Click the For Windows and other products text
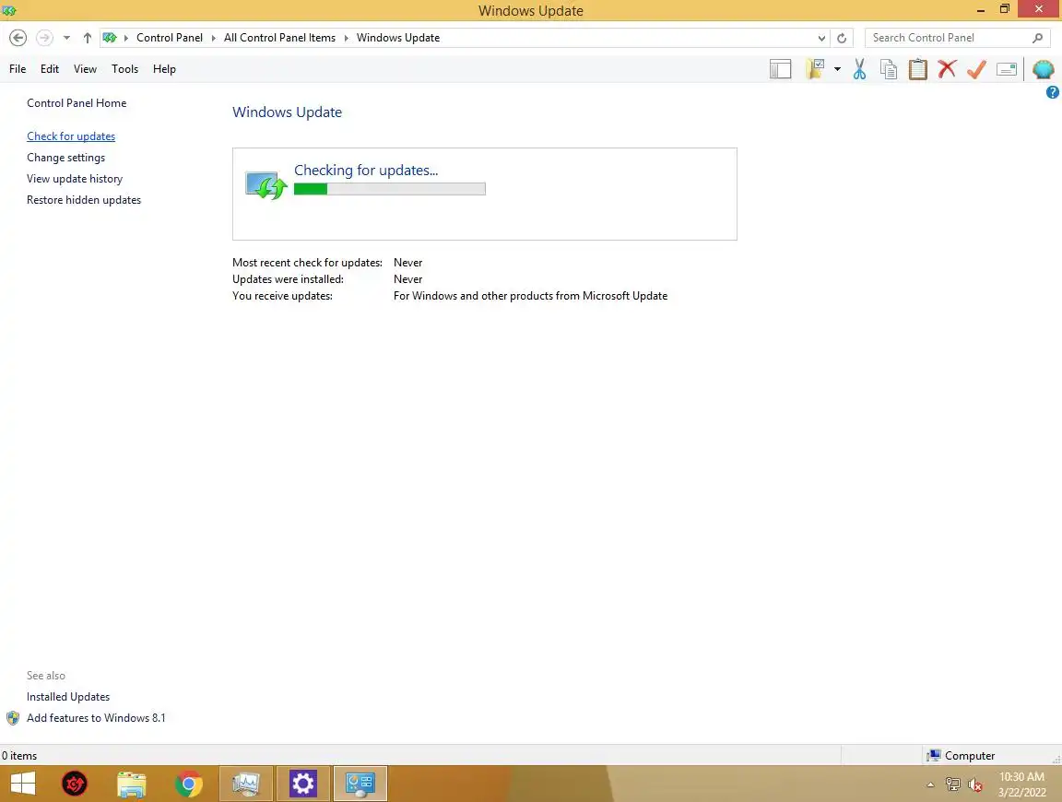Viewport: 1062px width, 802px height. tap(530, 296)
